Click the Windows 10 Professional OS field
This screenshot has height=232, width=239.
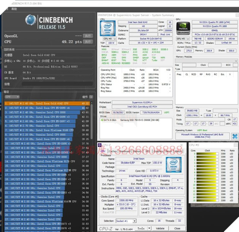coord(202,136)
